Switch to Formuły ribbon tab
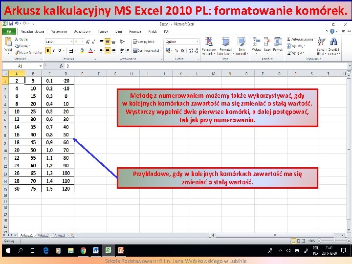Viewport: 352px width, 264px height. click(103, 31)
